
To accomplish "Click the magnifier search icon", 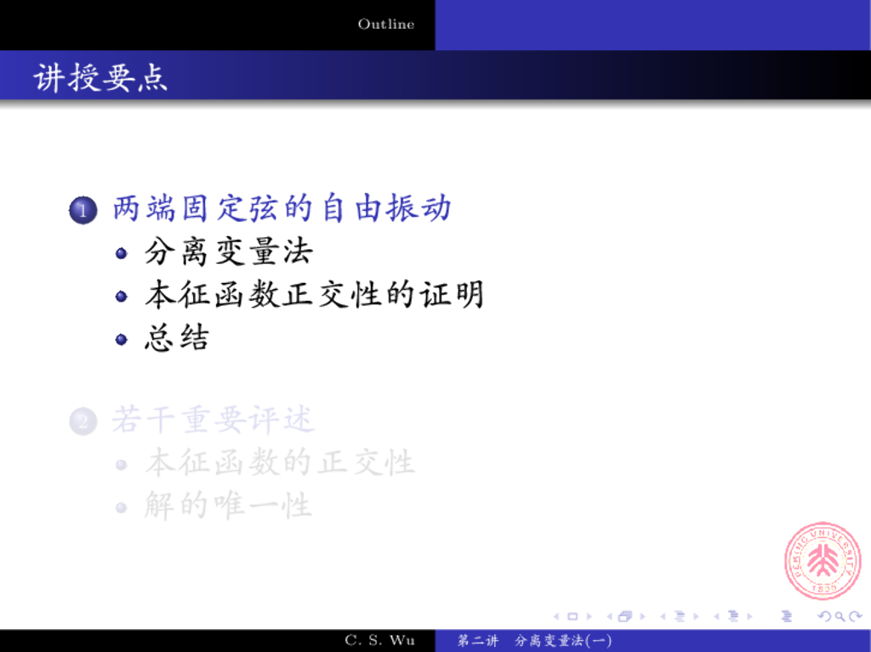I will (x=840, y=616).
